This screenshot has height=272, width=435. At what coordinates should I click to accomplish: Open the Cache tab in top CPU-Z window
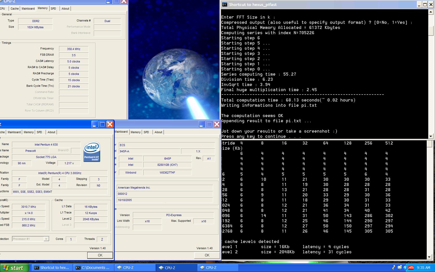pos(15,9)
